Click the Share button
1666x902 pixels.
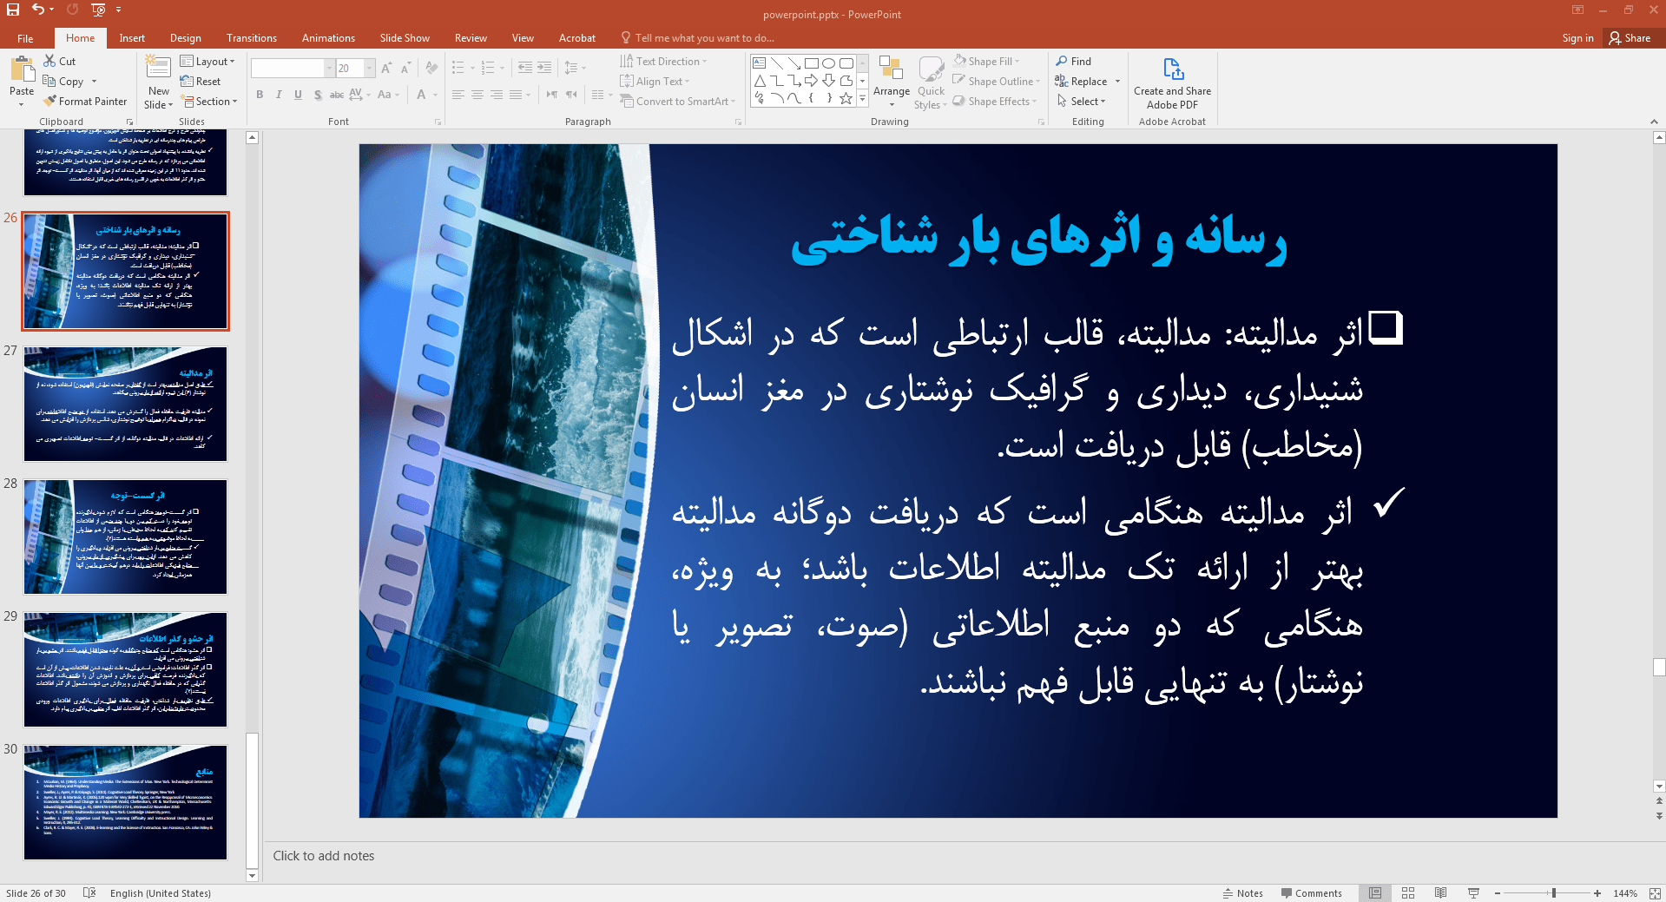pos(1630,38)
